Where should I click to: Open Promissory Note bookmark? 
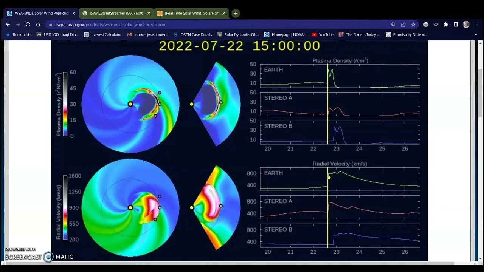click(x=407, y=34)
